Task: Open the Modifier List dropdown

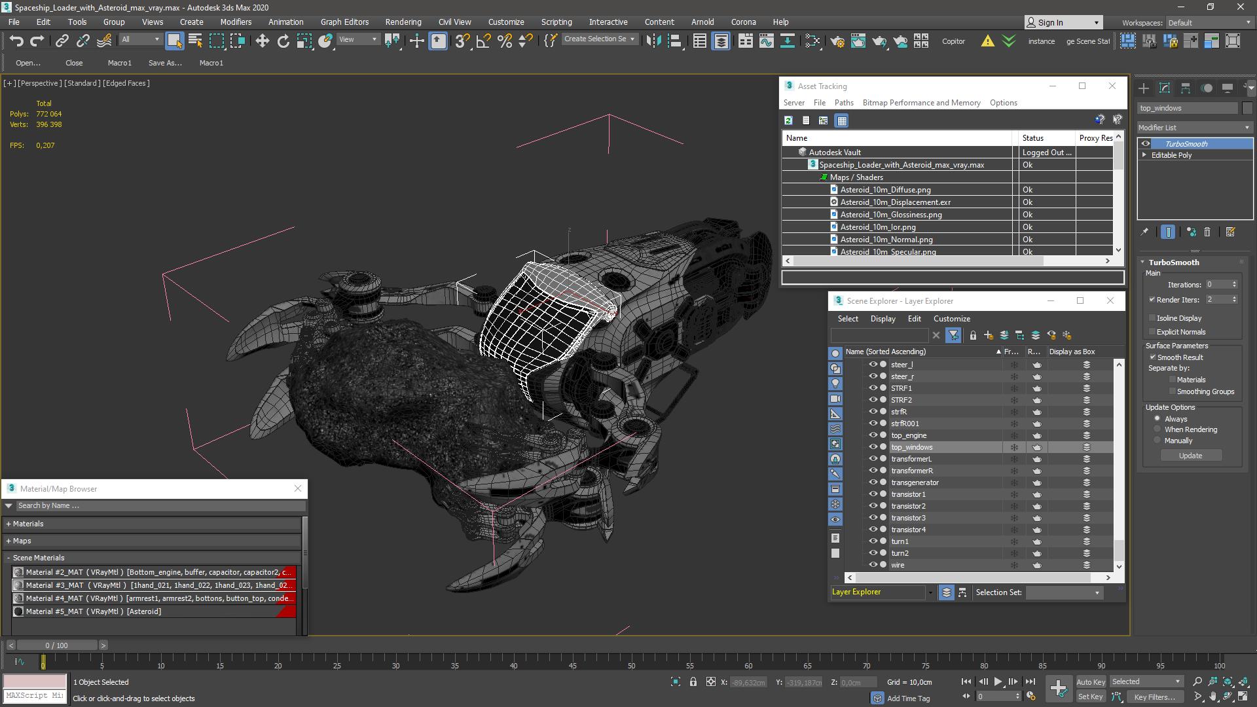Action: click(x=1195, y=128)
